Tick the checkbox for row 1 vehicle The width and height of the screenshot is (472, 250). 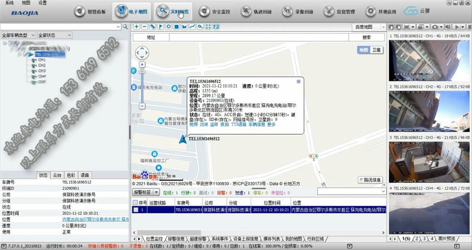pos(135,209)
